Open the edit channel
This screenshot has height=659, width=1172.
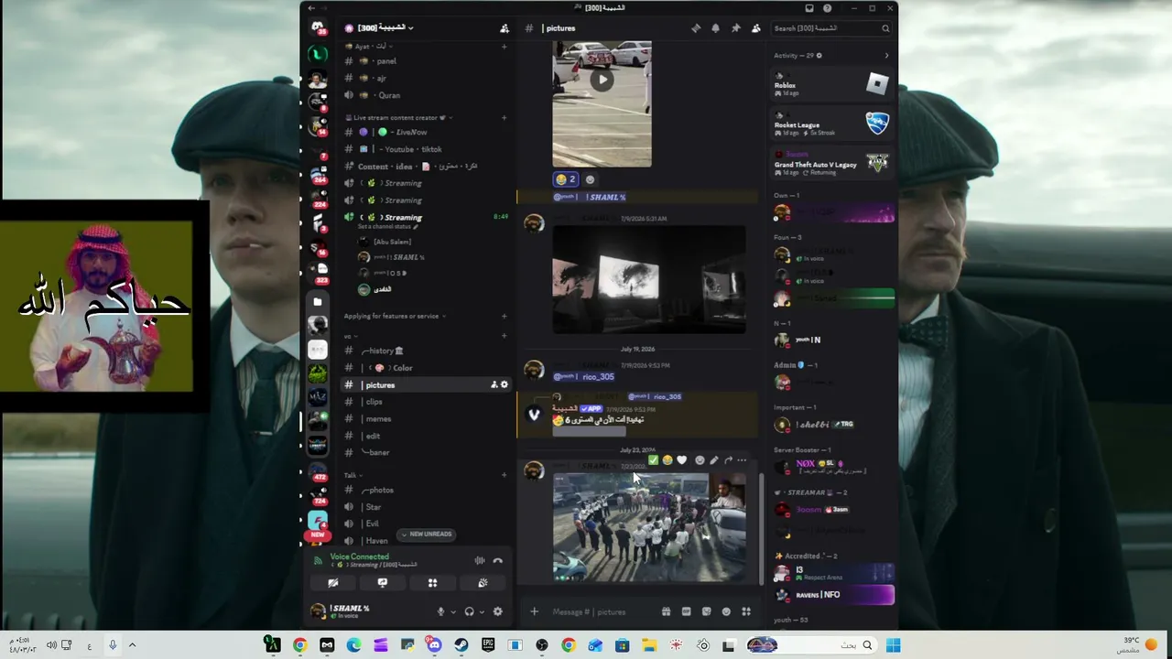coord(426,436)
